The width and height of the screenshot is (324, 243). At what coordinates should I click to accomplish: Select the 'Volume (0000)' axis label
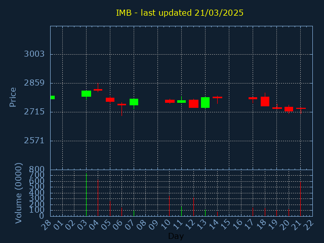click(19, 193)
